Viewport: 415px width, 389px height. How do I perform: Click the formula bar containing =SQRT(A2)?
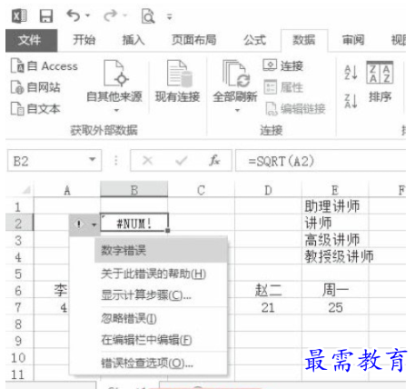click(321, 161)
